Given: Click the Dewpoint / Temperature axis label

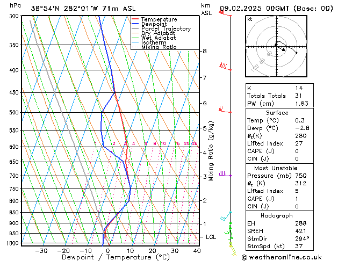Looking at the screenshot, I should [x=109, y=257].
